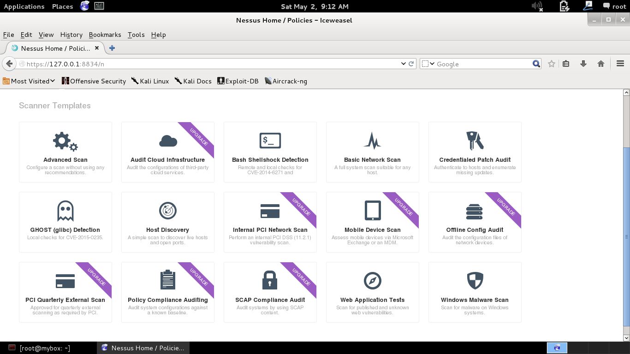Open the Bookmarks menu
Screen dimensions: 630x354
click(105, 35)
